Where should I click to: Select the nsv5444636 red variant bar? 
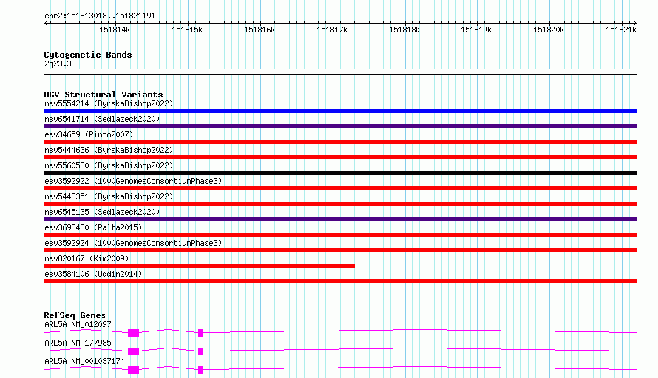[340, 157]
